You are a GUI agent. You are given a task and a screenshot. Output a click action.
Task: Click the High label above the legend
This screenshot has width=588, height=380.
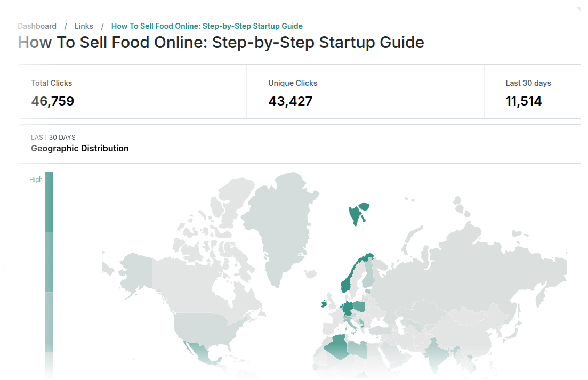[36, 180]
